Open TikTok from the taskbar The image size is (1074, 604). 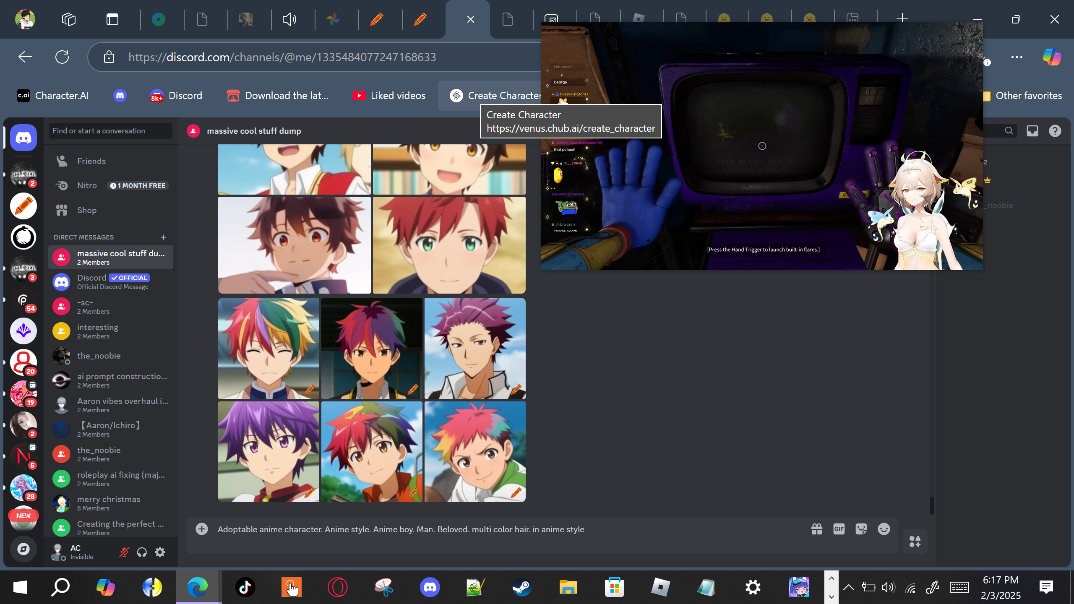(x=245, y=587)
